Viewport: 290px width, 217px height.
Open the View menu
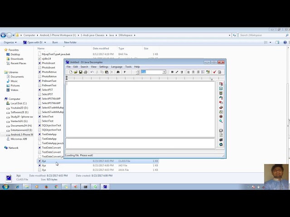(94, 67)
